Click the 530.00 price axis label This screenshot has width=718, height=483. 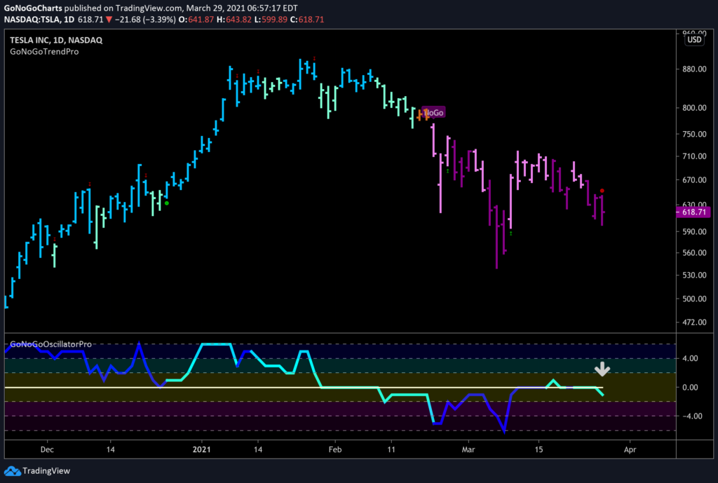point(694,275)
